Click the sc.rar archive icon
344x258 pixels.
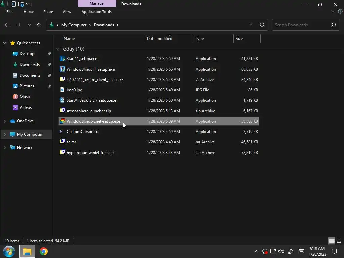pyautogui.click(x=62, y=142)
